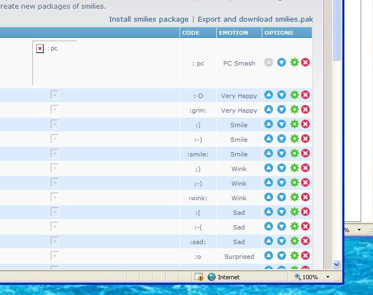Open the Install smilies package link
This screenshot has width=373, height=295.
point(149,19)
